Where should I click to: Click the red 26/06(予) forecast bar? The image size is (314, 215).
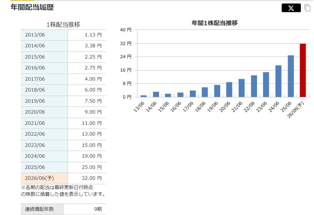tap(303, 70)
